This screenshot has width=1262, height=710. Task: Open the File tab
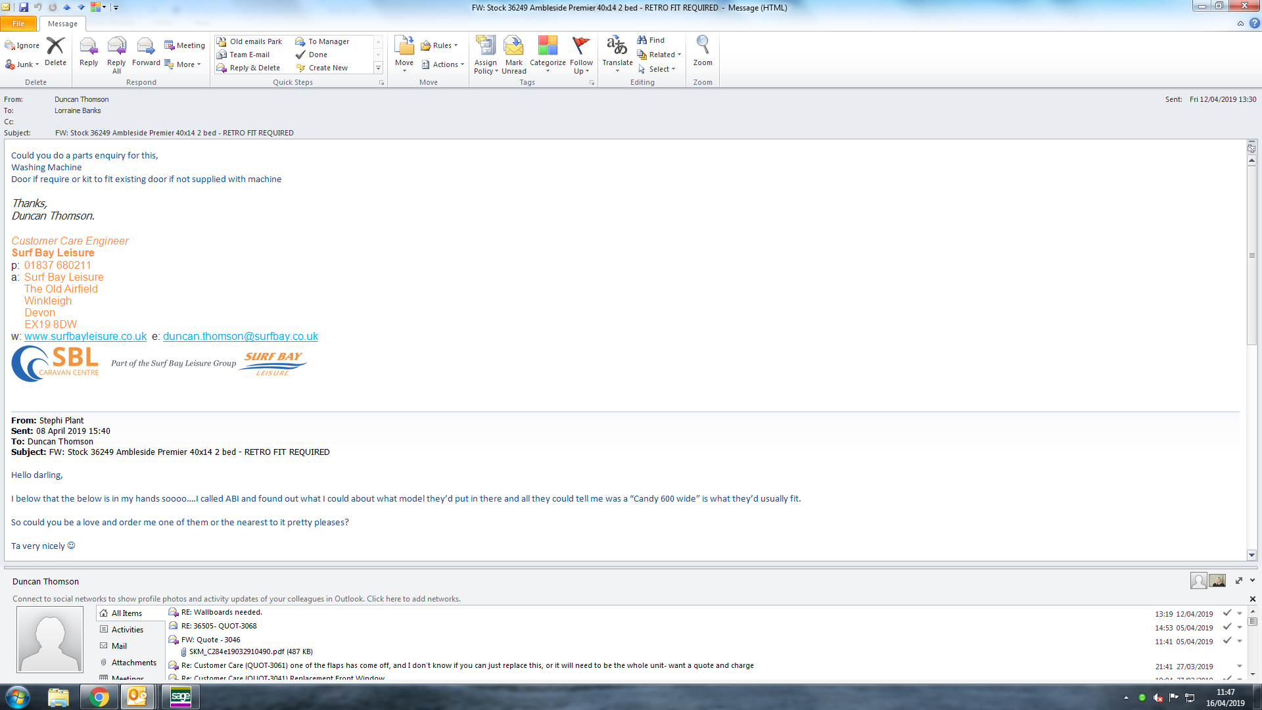(x=18, y=24)
